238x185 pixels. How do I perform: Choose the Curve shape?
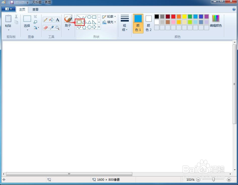coord(84,17)
